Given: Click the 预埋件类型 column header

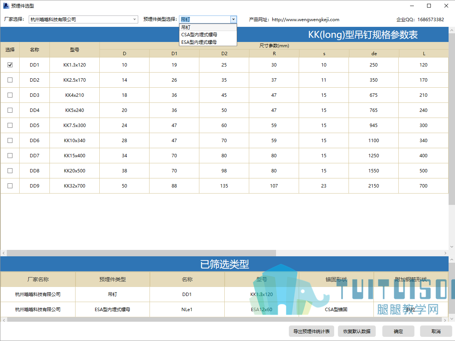Looking at the screenshot, I should coord(113,279).
